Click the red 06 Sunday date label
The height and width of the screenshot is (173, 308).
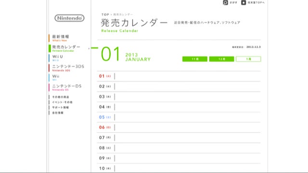pos(105,127)
